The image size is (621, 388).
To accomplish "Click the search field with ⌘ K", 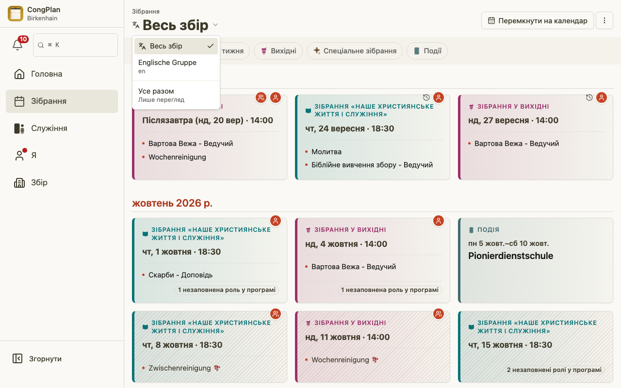I will [75, 45].
